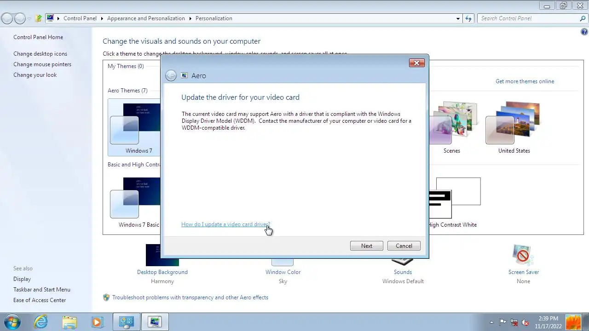The height and width of the screenshot is (331, 589).
Task: Open Troubleshoot problems with transparency link
Action: 190,297
